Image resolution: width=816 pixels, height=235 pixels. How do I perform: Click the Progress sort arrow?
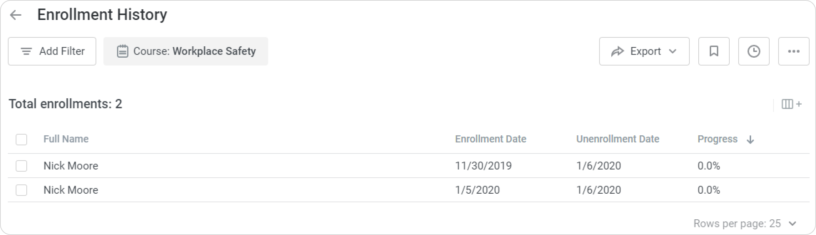tap(750, 140)
